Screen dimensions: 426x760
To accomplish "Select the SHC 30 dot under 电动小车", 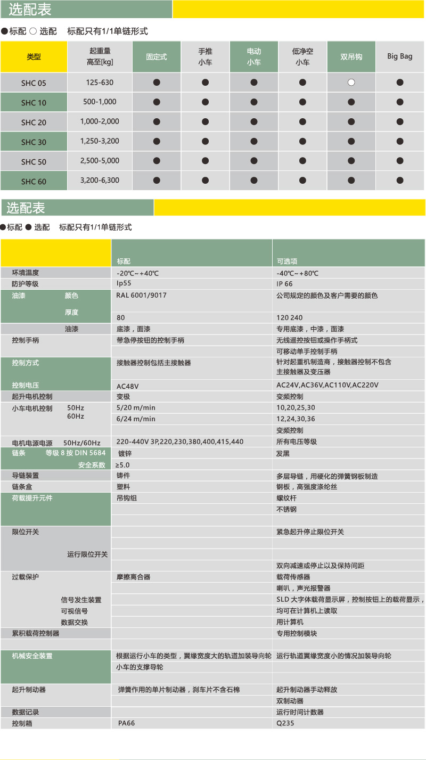I will (254, 141).
